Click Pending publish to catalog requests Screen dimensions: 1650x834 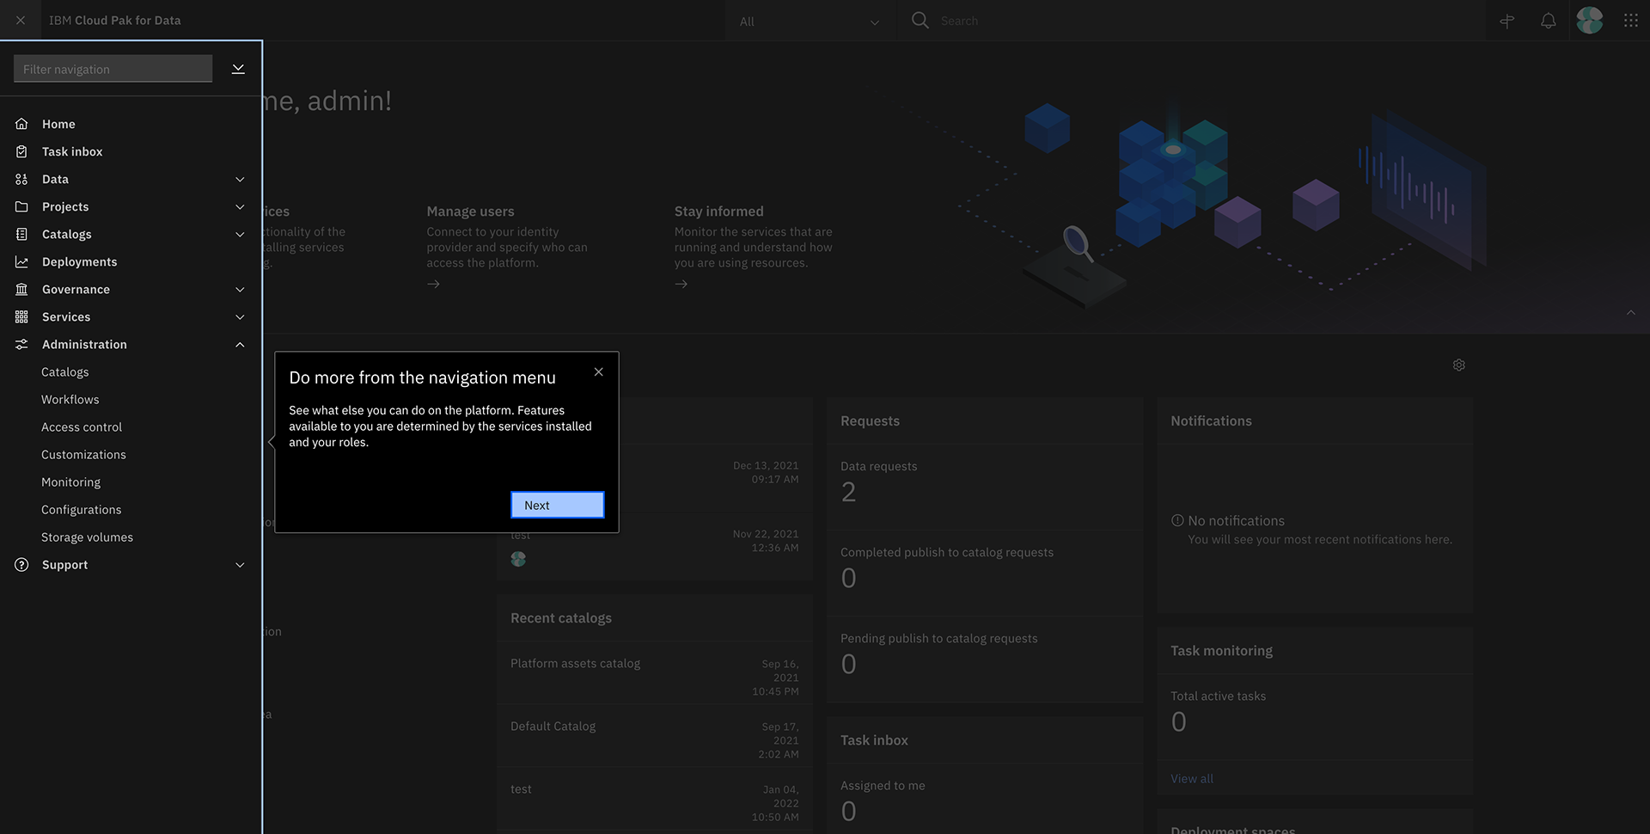coord(938,638)
